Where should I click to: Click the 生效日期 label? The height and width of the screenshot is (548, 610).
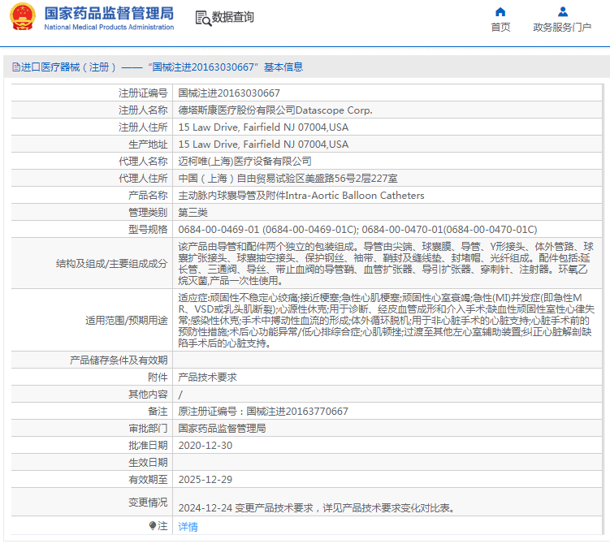coord(148,463)
